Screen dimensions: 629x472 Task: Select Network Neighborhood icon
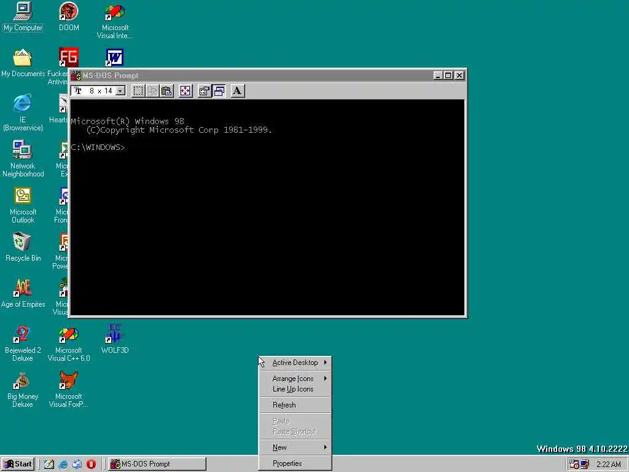click(x=23, y=159)
